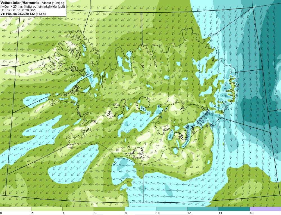The image size is (281, 215).
Task: Click the 10–12 m/s cyan legend swatch
Action: tap(171, 209)
